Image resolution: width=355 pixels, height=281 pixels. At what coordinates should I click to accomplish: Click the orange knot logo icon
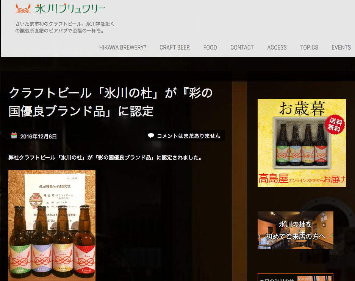click(23, 8)
